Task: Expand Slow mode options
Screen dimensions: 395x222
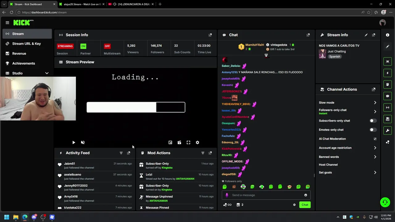Action: click(375, 103)
